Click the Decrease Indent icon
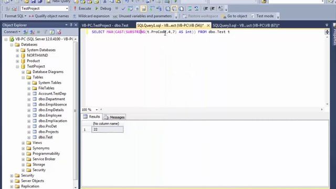336x189 pixels. (205, 8)
